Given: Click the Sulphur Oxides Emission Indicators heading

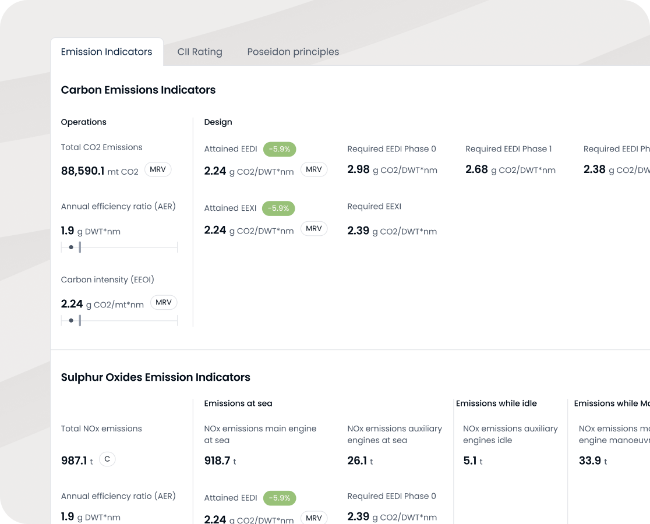Looking at the screenshot, I should (156, 377).
